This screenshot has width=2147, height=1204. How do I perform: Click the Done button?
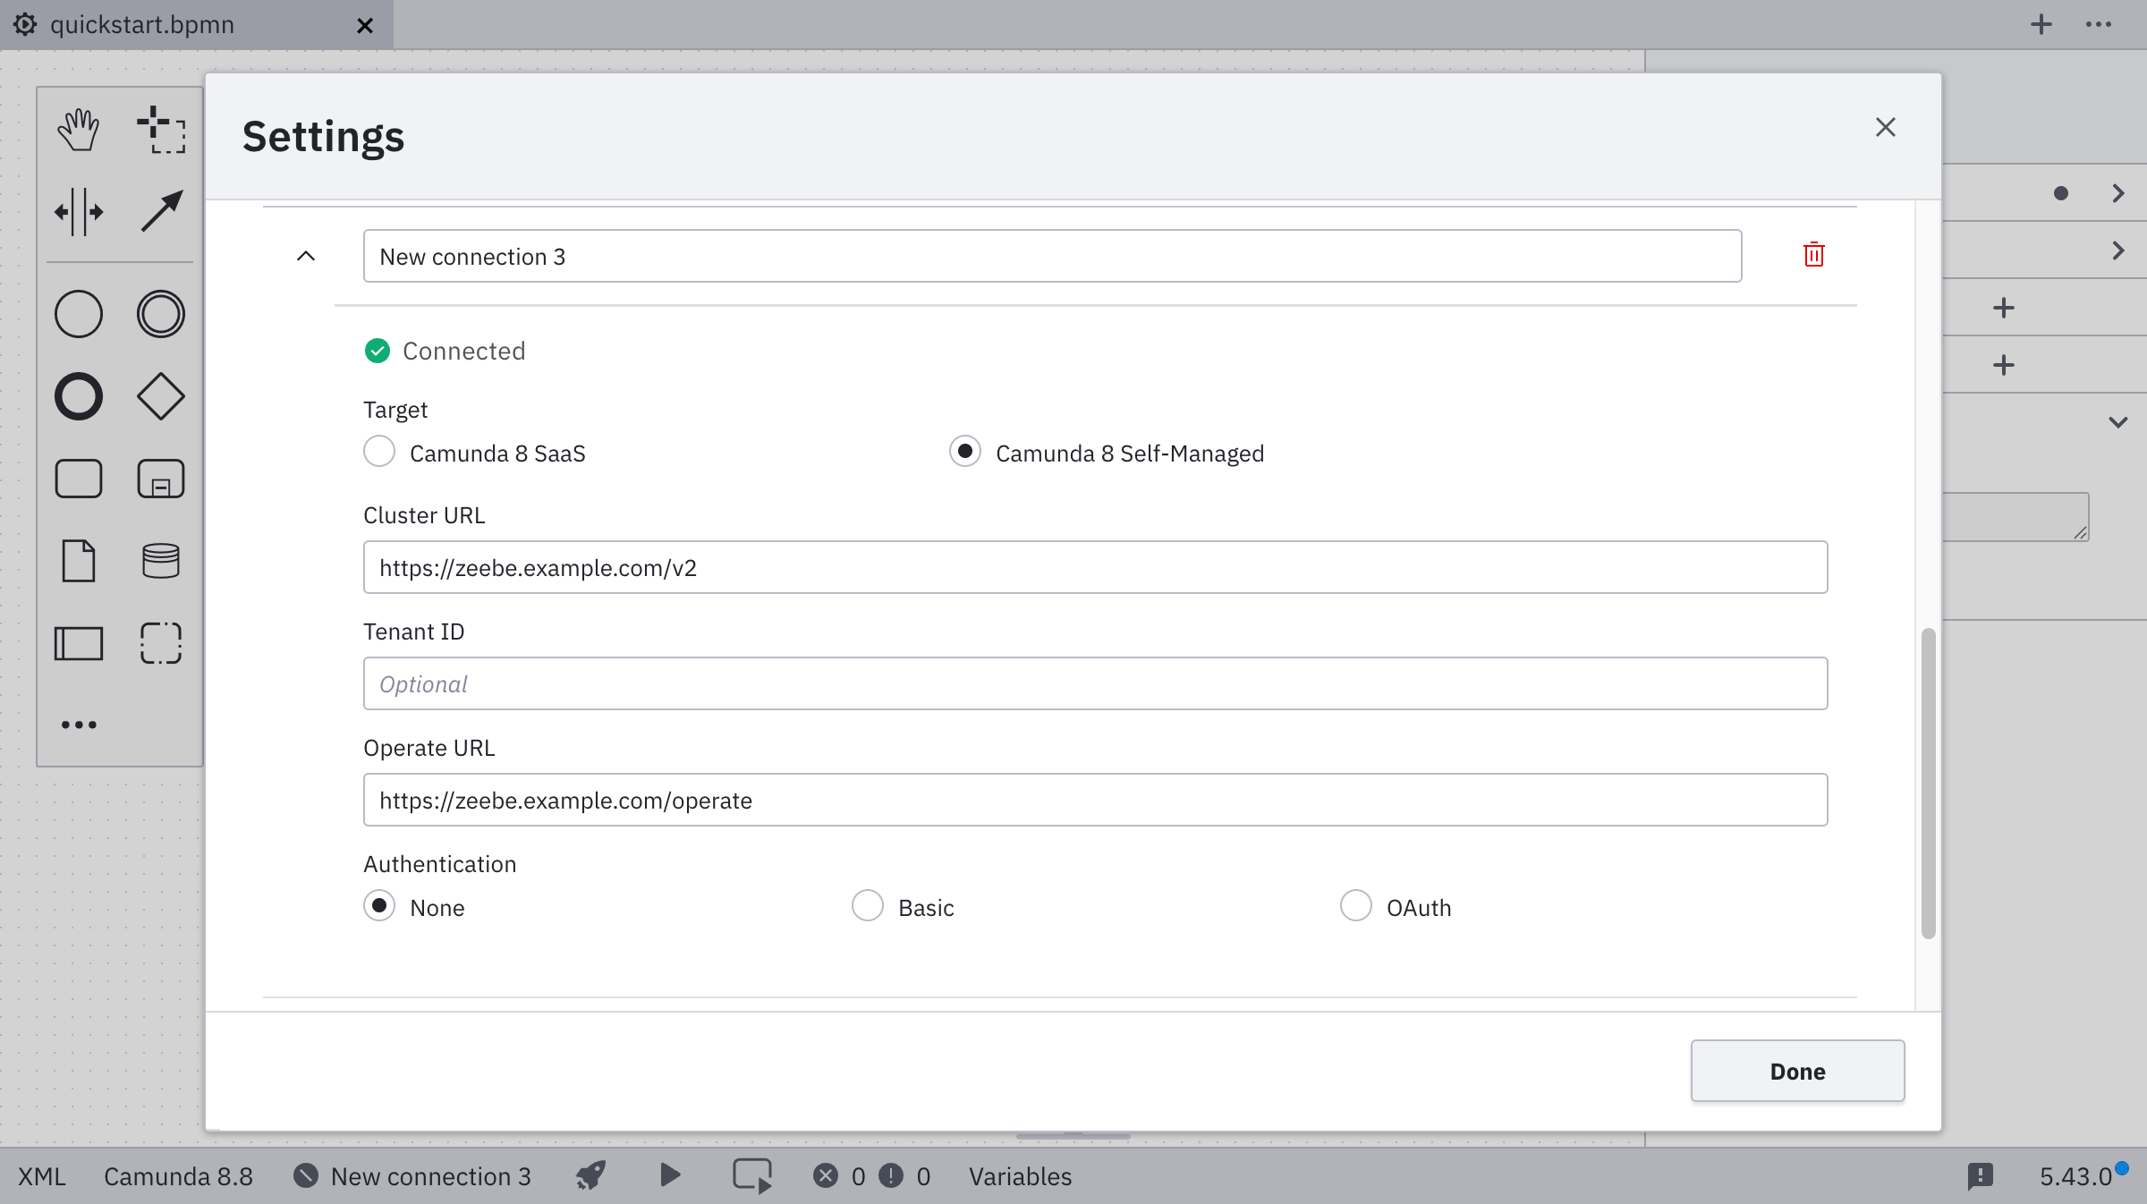point(1797,1071)
